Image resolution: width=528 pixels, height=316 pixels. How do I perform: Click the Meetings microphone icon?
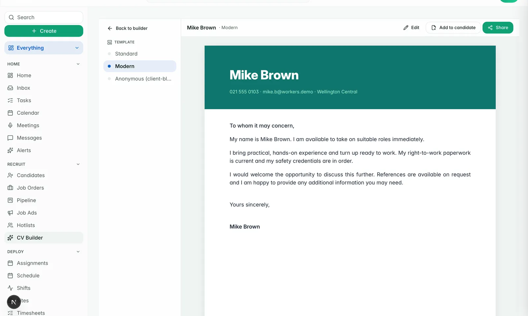point(10,125)
